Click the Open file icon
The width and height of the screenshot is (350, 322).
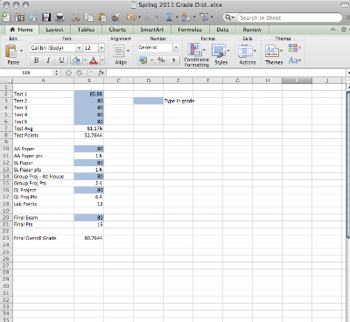32,17
